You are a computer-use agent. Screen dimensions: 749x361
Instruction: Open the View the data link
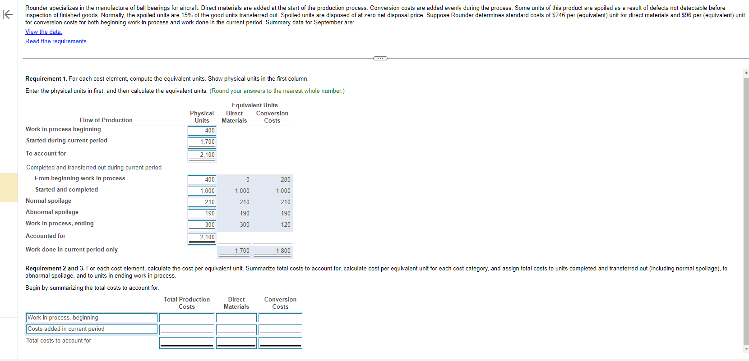click(44, 32)
